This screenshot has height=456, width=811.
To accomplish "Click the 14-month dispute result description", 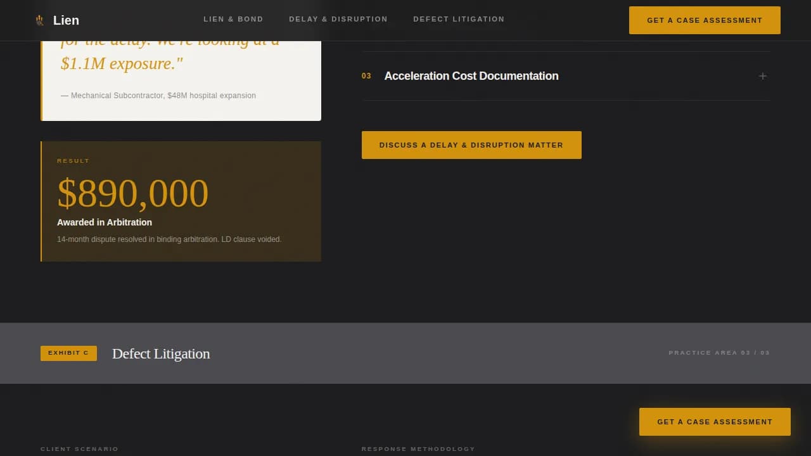I will (169, 239).
